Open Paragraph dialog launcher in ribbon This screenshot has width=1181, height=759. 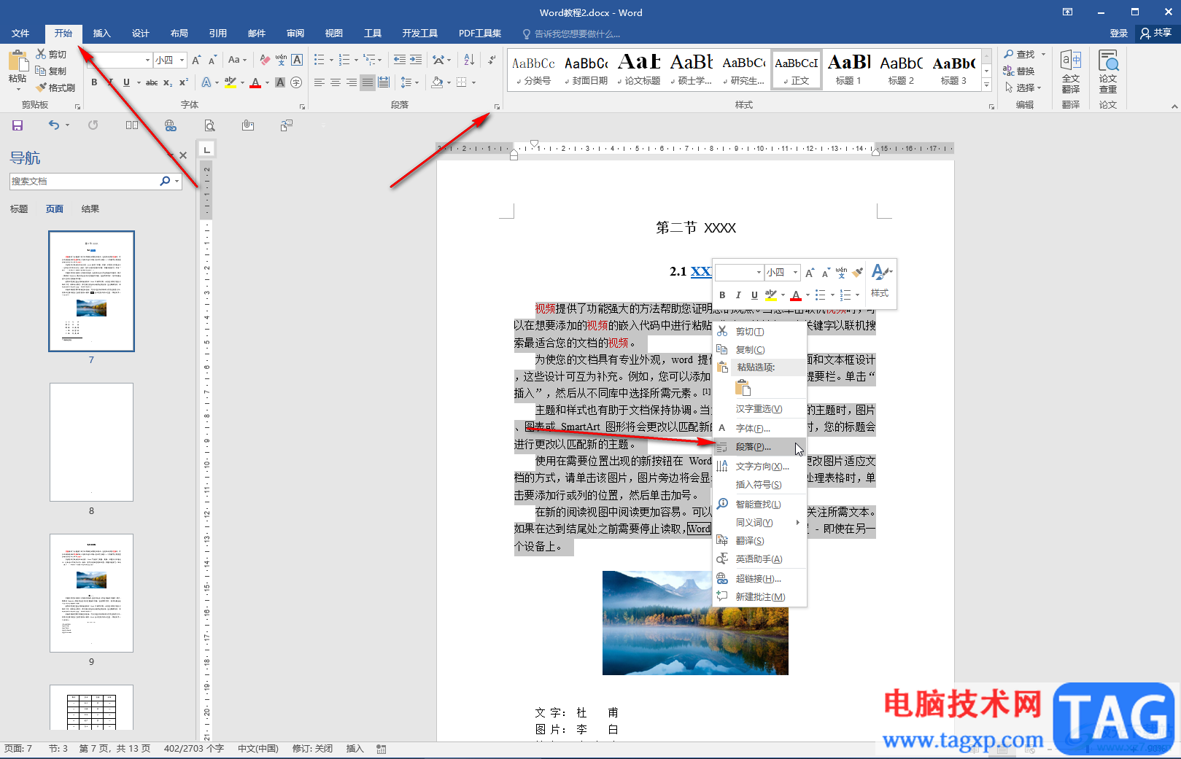[497, 106]
